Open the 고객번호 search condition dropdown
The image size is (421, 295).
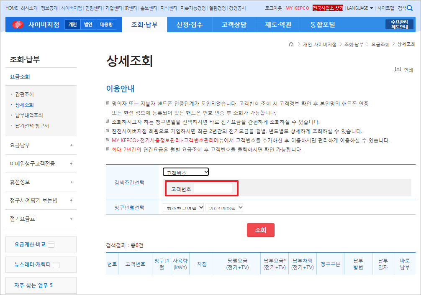click(185, 171)
